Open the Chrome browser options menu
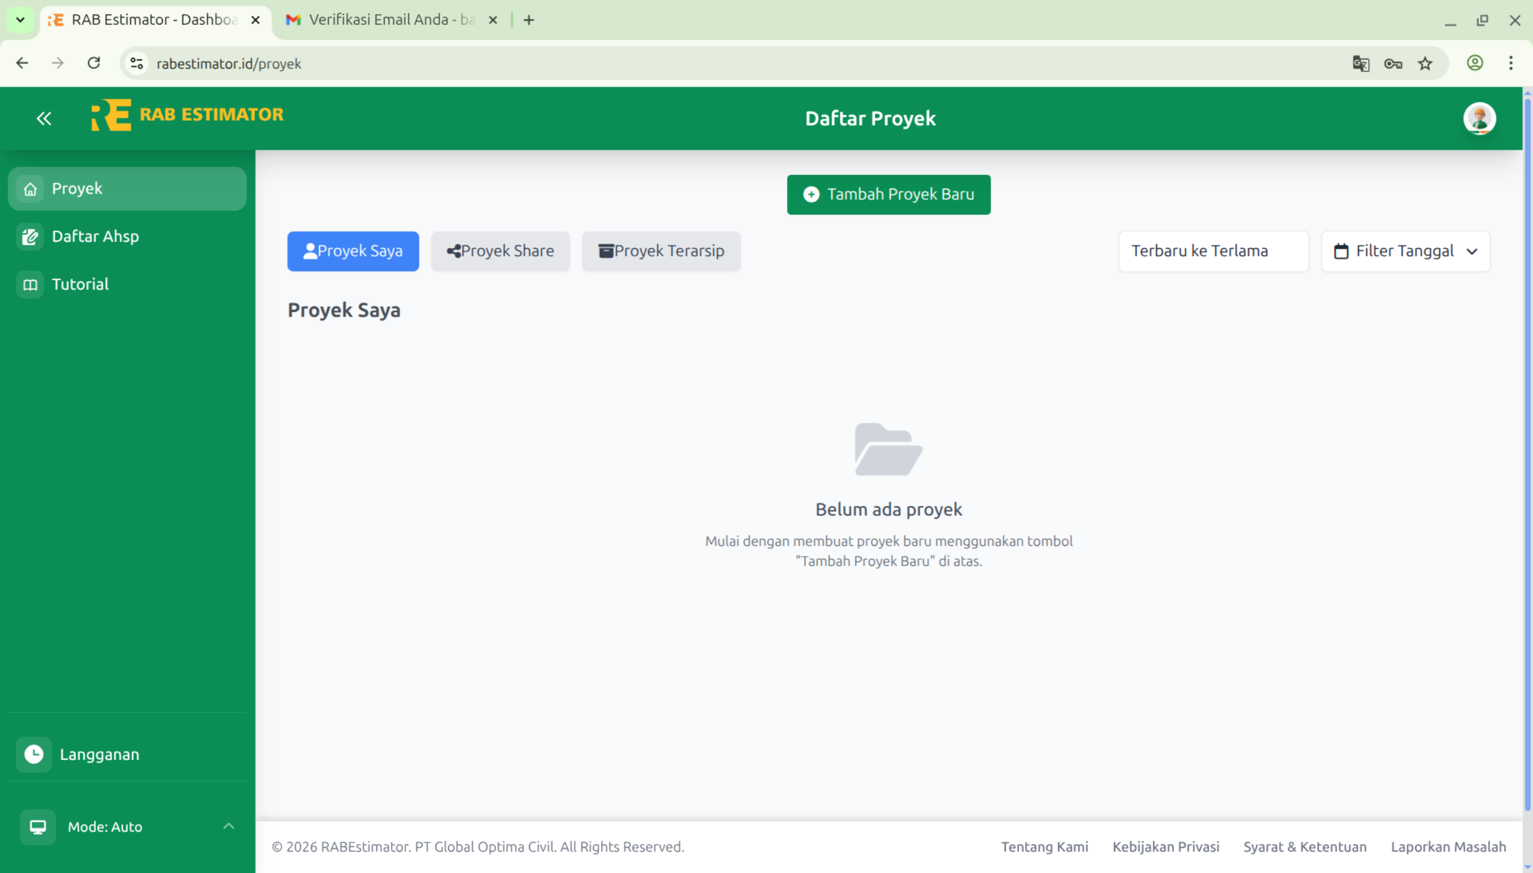 pos(1511,63)
